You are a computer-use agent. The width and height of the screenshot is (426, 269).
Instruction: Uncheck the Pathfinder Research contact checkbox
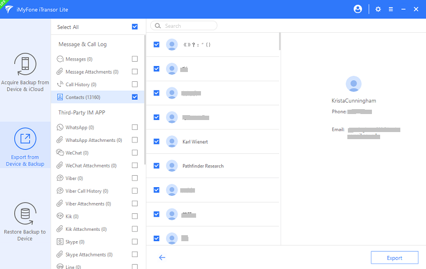pos(157,165)
